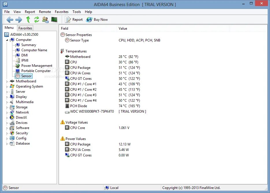Refresh using the green circular arrows icon
Viewport: 270px width, 193px height.
(x=36, y=20)
